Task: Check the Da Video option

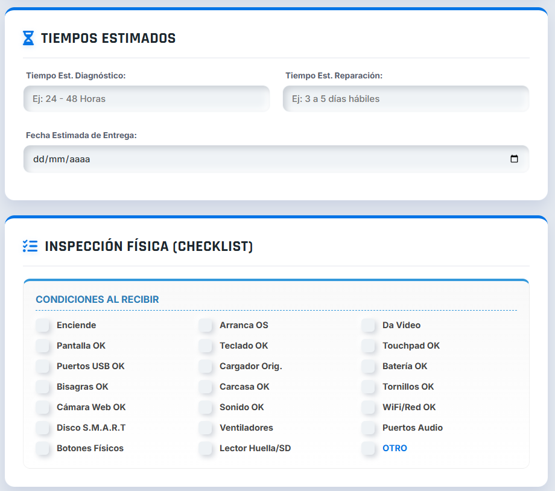Action: coord(369,325)
